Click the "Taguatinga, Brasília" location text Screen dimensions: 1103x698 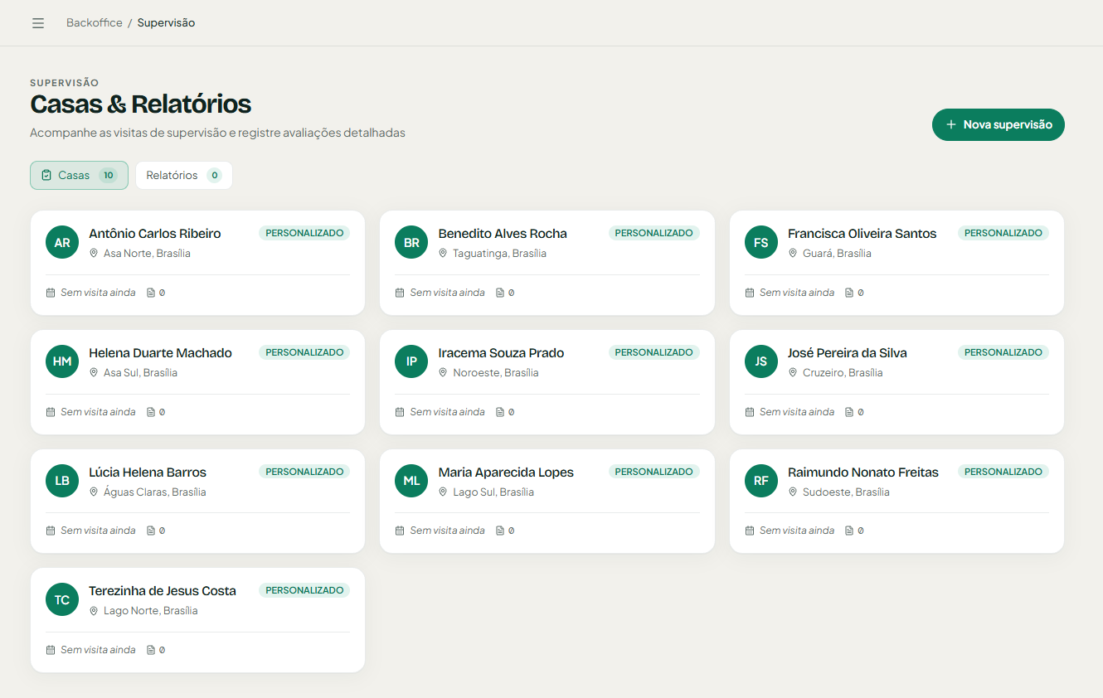499,254
